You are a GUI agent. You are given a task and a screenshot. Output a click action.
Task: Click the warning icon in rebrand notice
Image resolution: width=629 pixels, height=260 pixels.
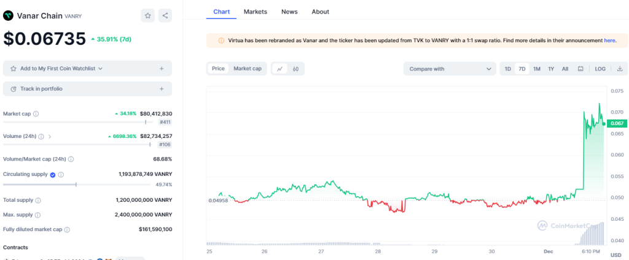[x=221, y=40]
